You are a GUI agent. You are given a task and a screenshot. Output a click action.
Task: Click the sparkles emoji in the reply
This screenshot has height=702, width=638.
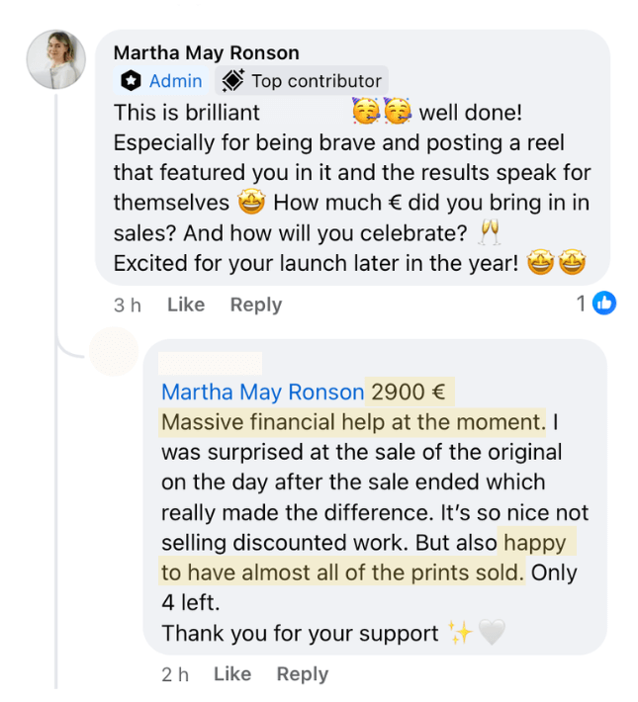[x=460, y=632]
